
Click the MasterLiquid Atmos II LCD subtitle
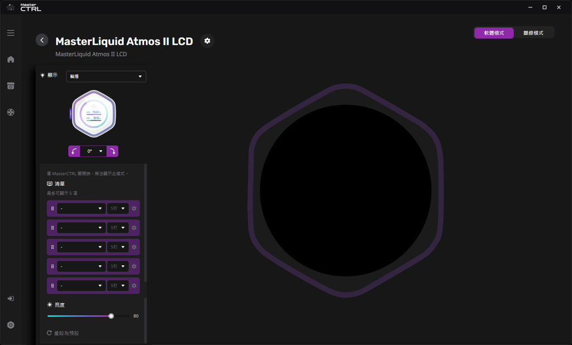(91, 54)
